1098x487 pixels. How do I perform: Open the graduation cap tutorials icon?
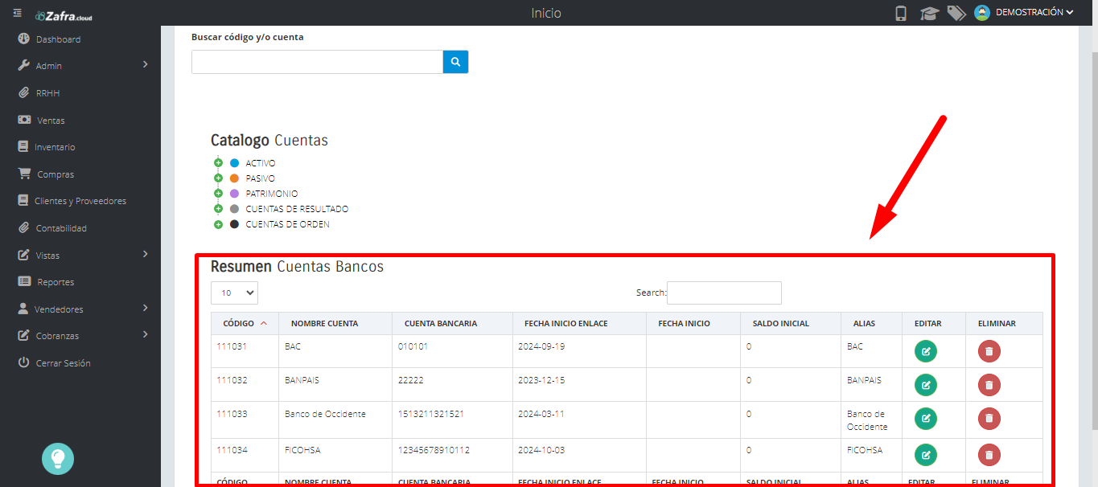click(929, 13)
